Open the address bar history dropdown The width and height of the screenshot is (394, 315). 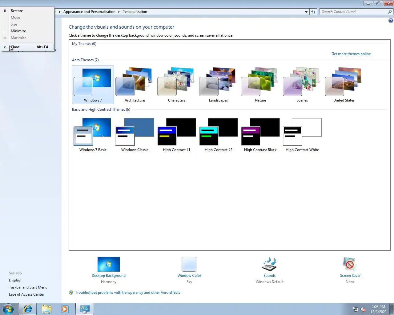point(306,12)
